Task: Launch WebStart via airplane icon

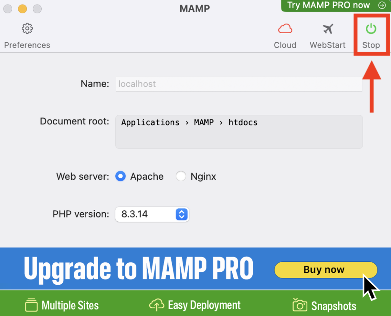Action: coord(328,29)
